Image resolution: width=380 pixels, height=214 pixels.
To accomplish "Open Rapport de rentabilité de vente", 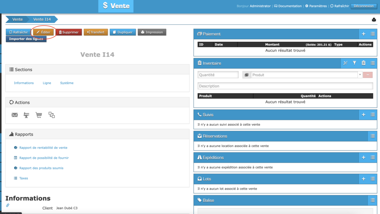I will tap(43, 148).
